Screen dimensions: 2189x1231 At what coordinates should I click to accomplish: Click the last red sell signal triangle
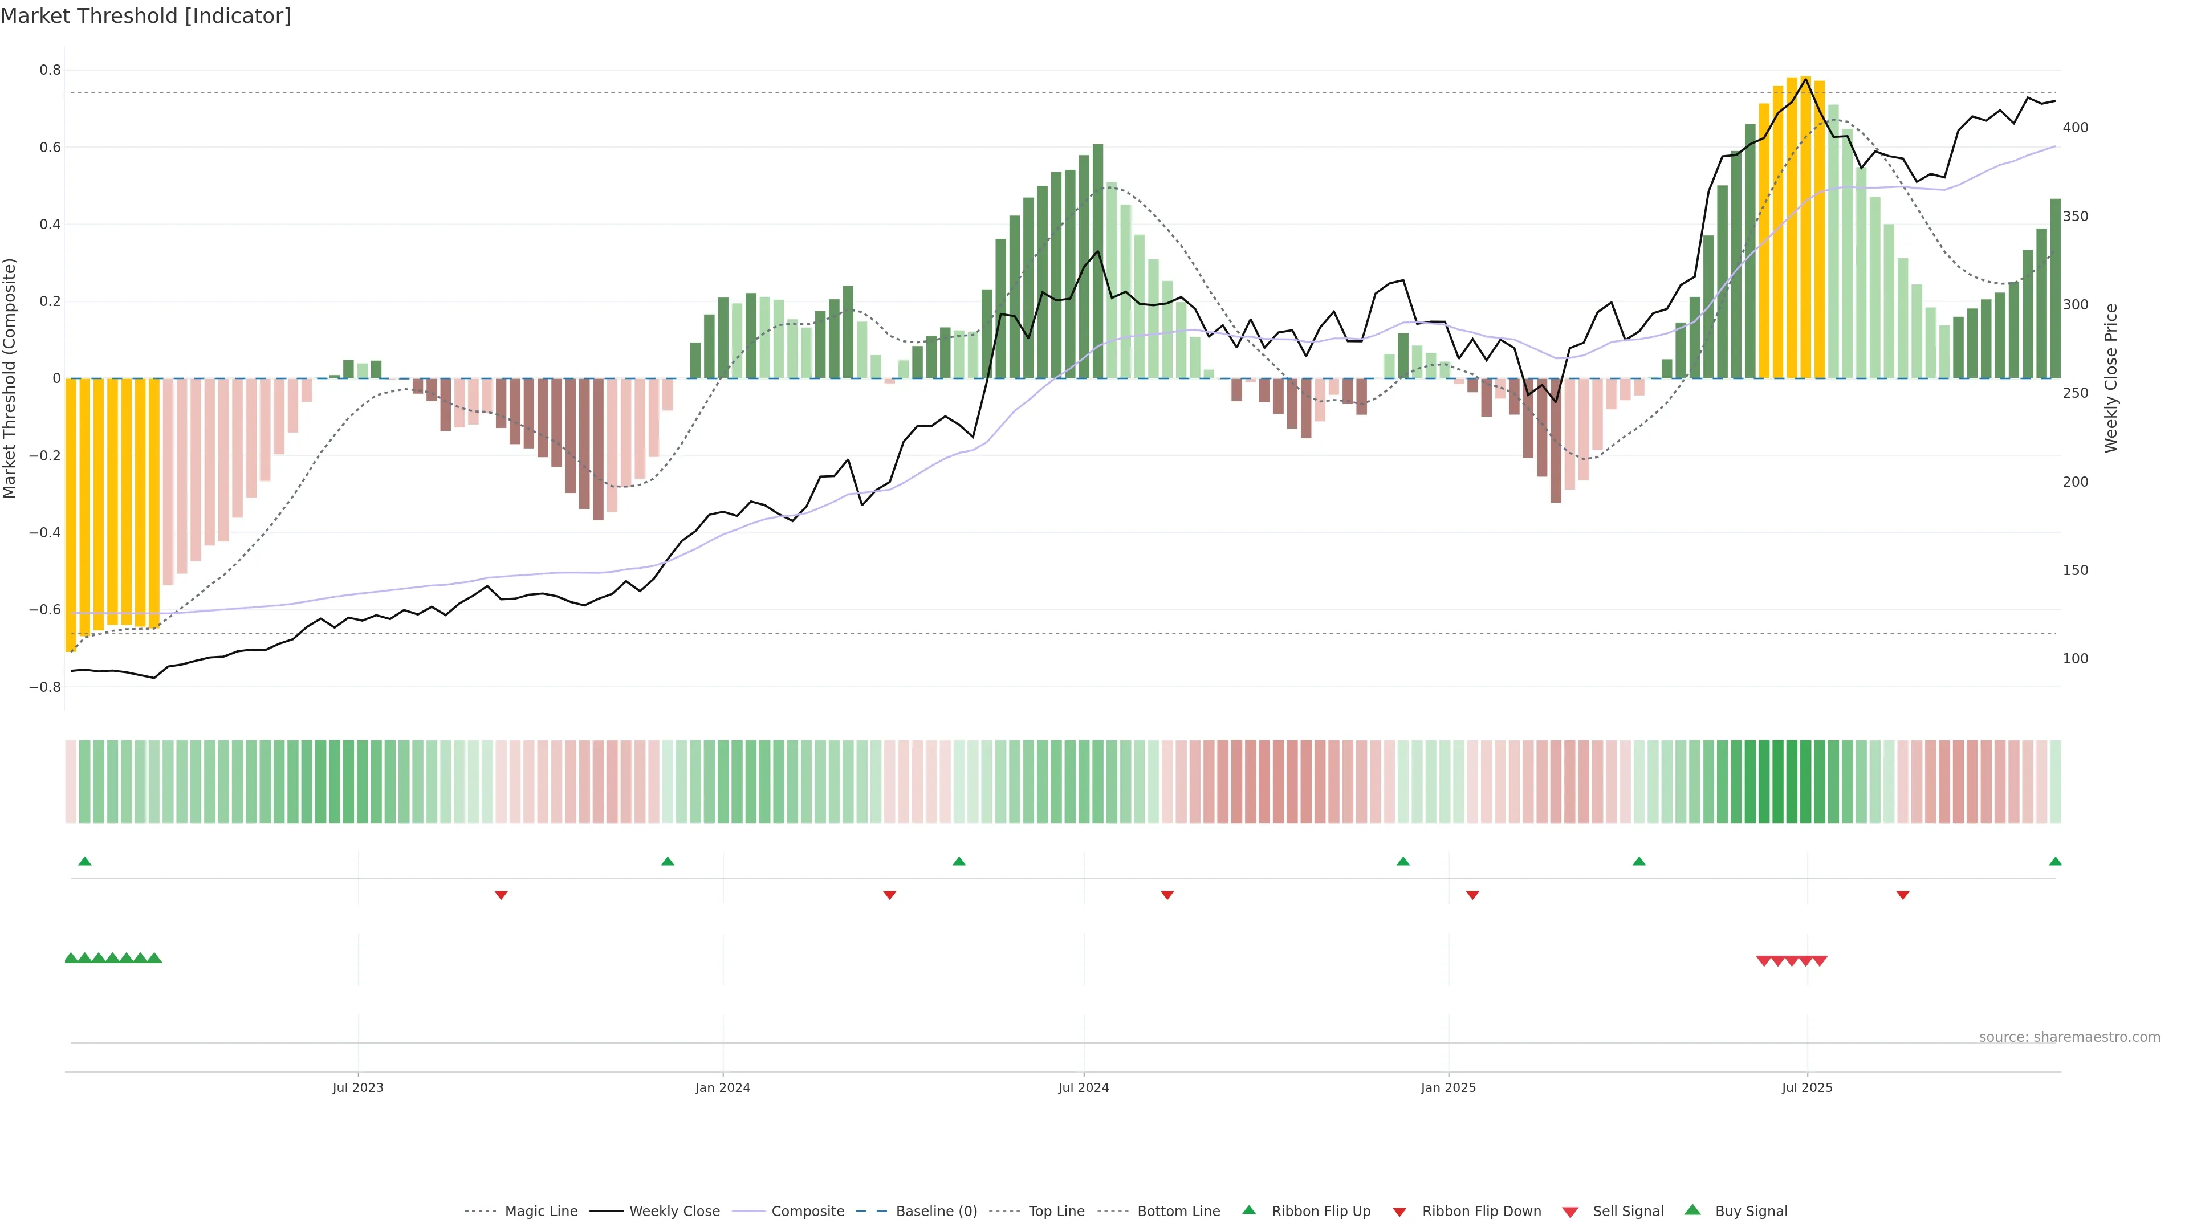coord(1820,961)
